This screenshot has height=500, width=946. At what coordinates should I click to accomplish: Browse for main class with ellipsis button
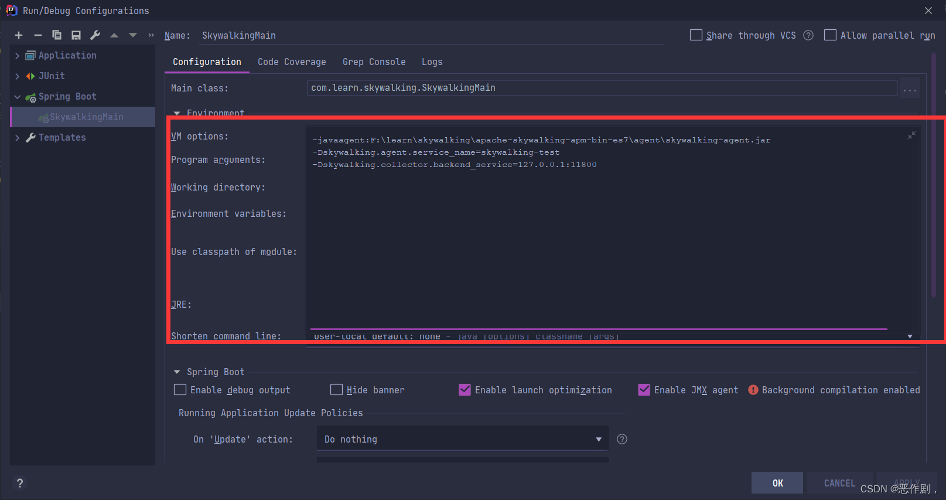(x=910, y=89)
